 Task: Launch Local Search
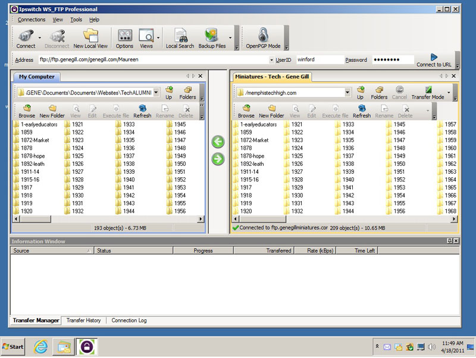(x=180, y=39)
